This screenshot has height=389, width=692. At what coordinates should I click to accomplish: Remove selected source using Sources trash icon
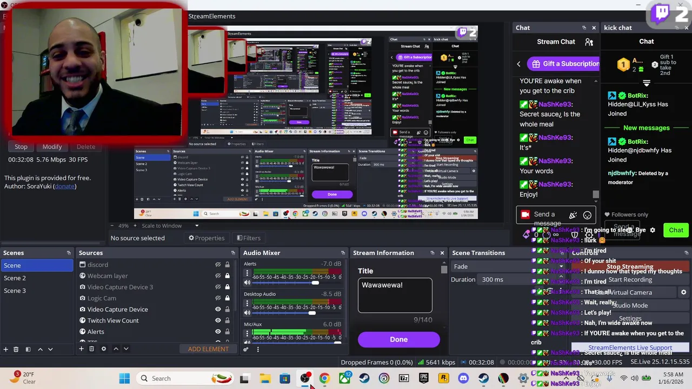(x=91, y=348)
